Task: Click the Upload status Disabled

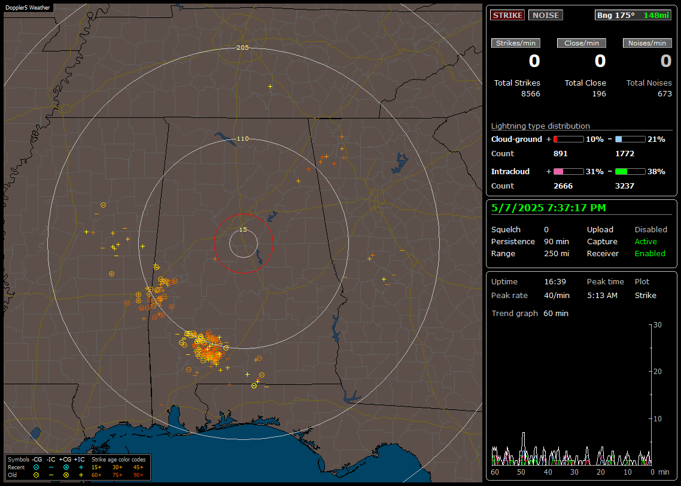Action: [650, 230]
